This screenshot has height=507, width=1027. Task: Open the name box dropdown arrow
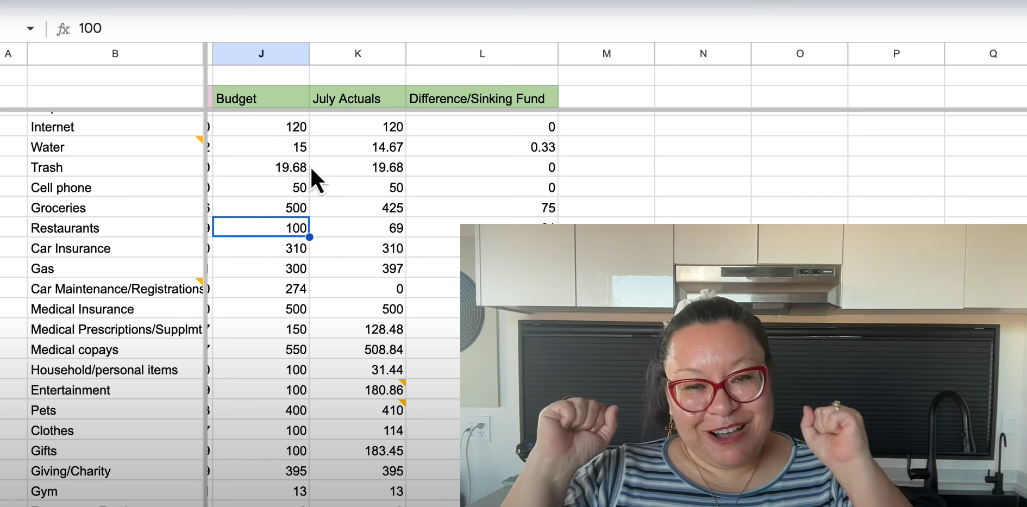(30, 28)
